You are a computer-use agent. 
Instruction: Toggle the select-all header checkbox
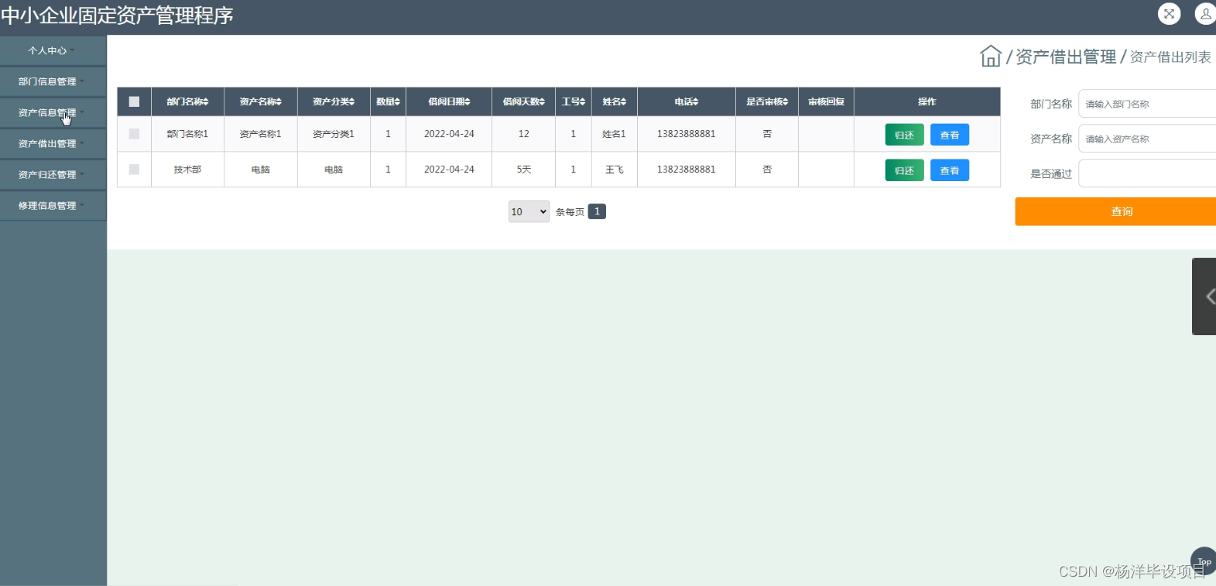click(x=134, y=101)
